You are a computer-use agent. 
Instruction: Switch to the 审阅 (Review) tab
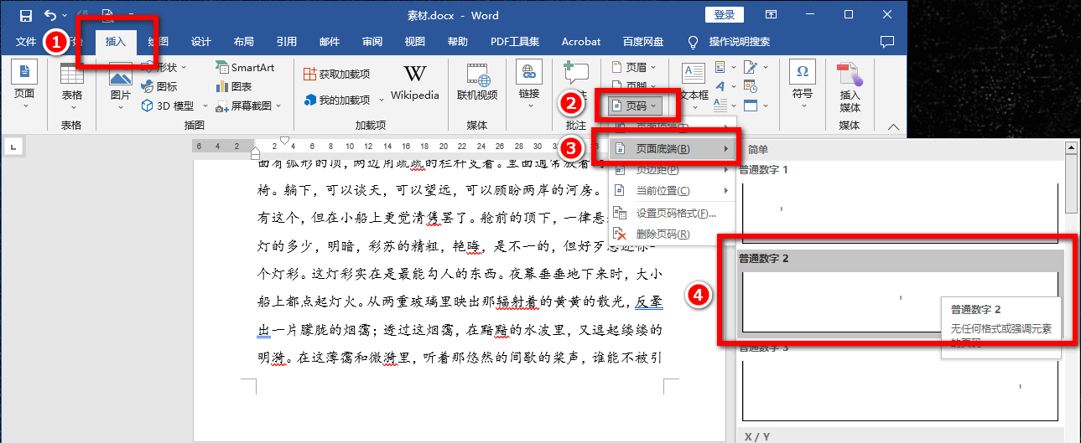point(372,42)
